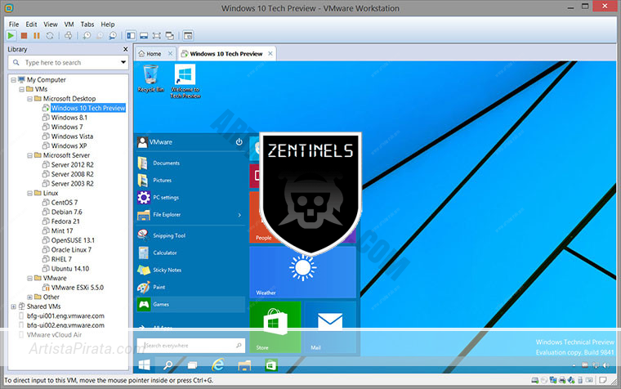The image size is (621, 389).
Task: Click the network adapter status bar icon
Action: (553, 380)
